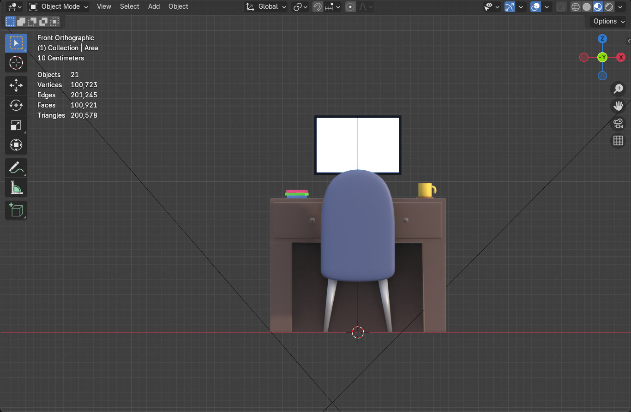Click the blue Z axis on gizmo
The width and height of the screenshot is (631, 412).
602,39
